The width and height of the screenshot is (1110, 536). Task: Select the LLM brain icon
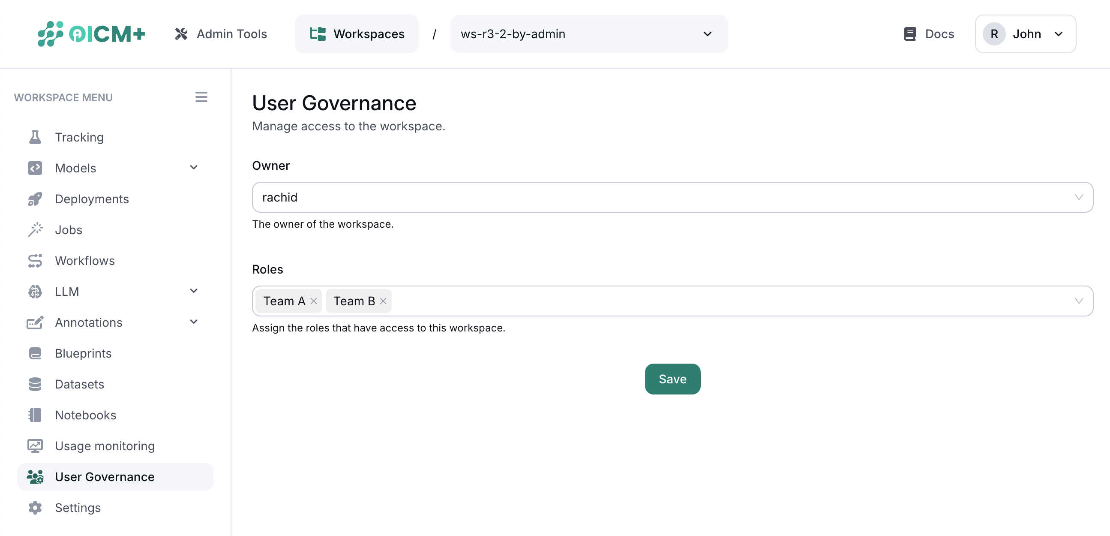[35, 292]
